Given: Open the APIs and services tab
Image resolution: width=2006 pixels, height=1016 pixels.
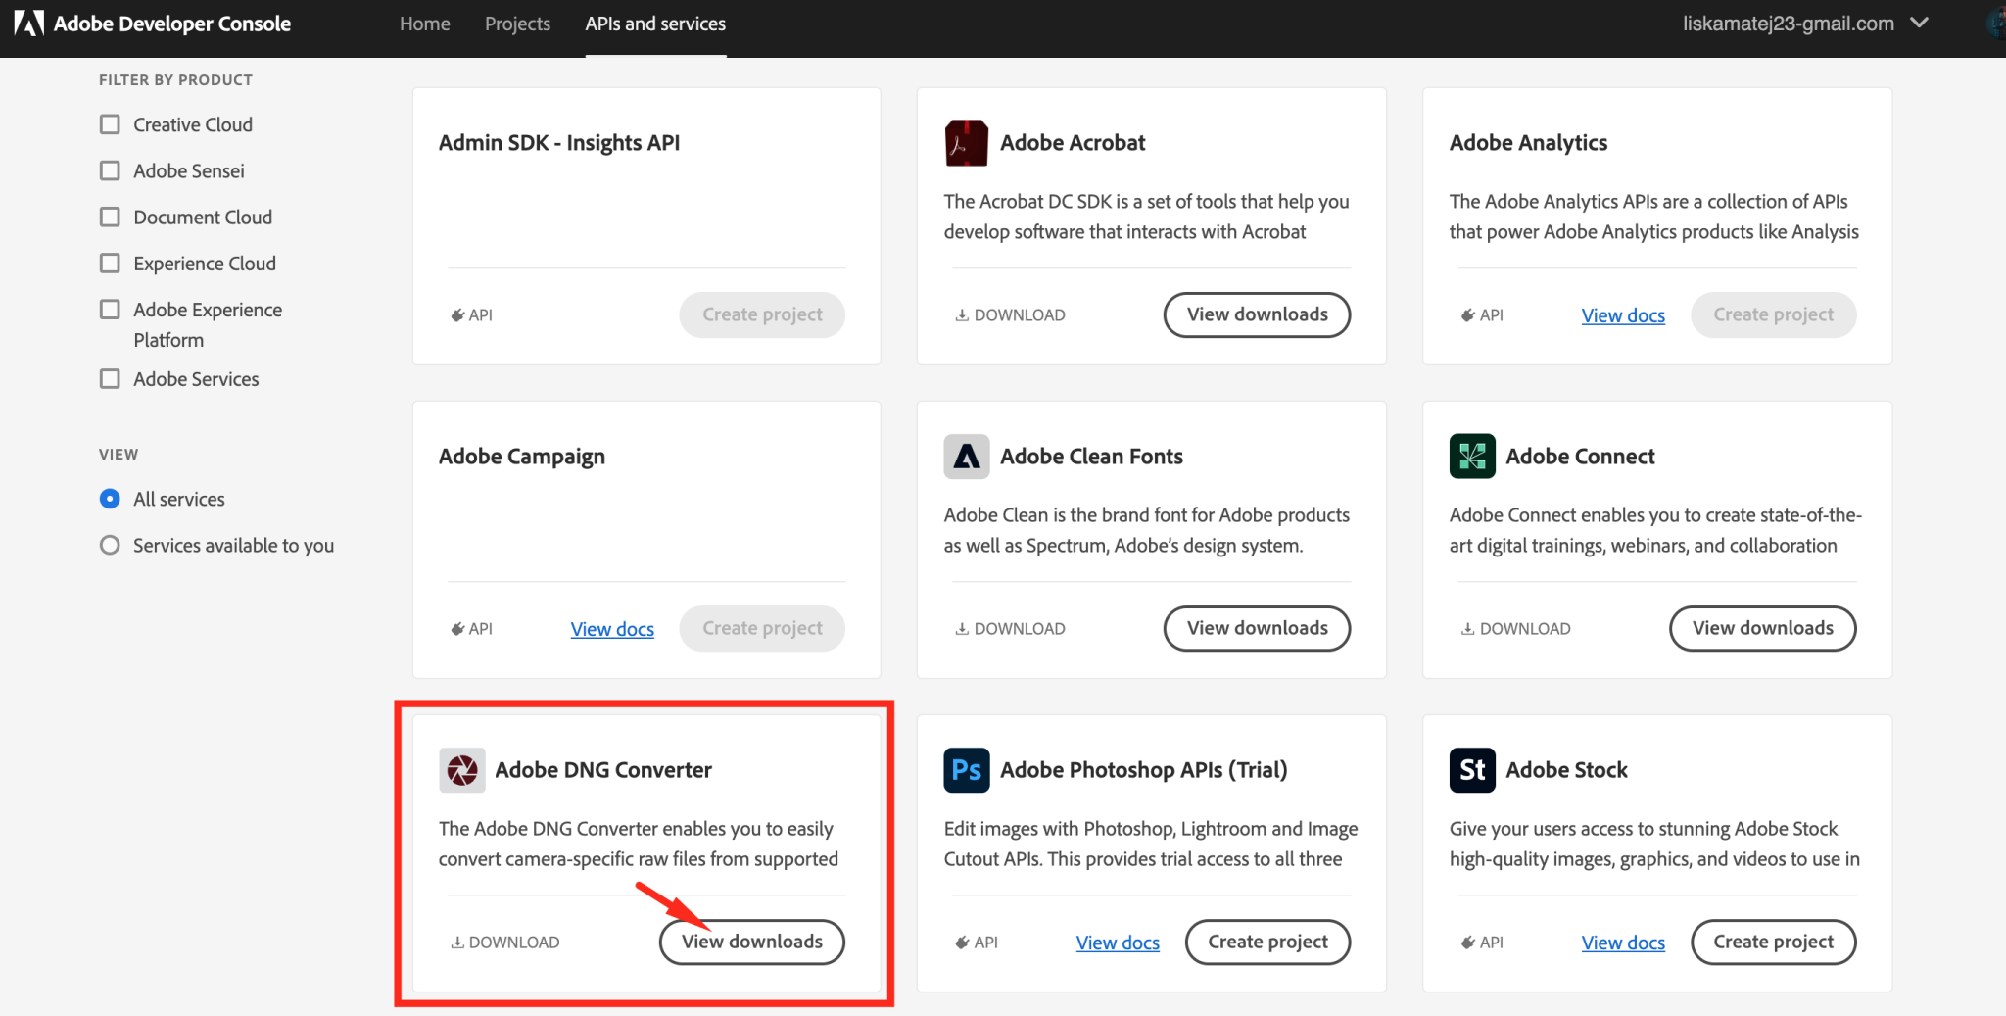Looking at the screenshot, I should [655, 24].
